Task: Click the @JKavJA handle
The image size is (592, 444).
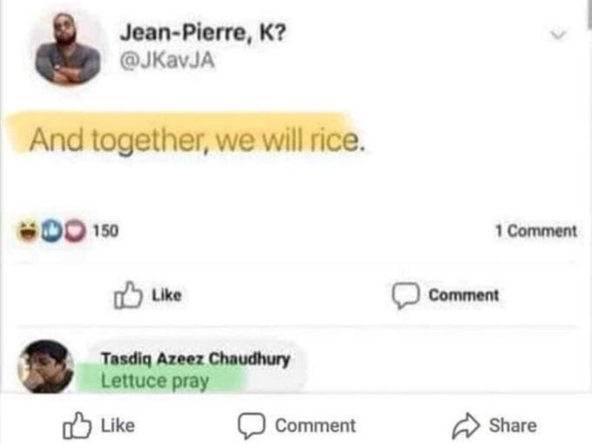Action: point(166,61)
